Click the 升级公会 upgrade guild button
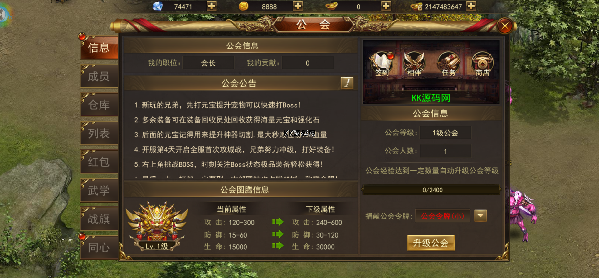Image resolution: width=599 pixels, height=278 pixels. pos(431,243)
